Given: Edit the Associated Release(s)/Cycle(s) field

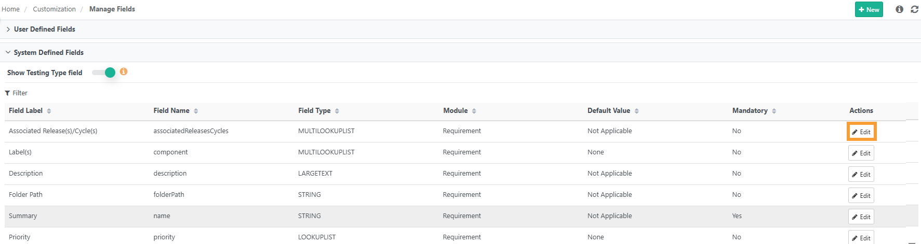Looking at the screenshot, I should 861,132.
